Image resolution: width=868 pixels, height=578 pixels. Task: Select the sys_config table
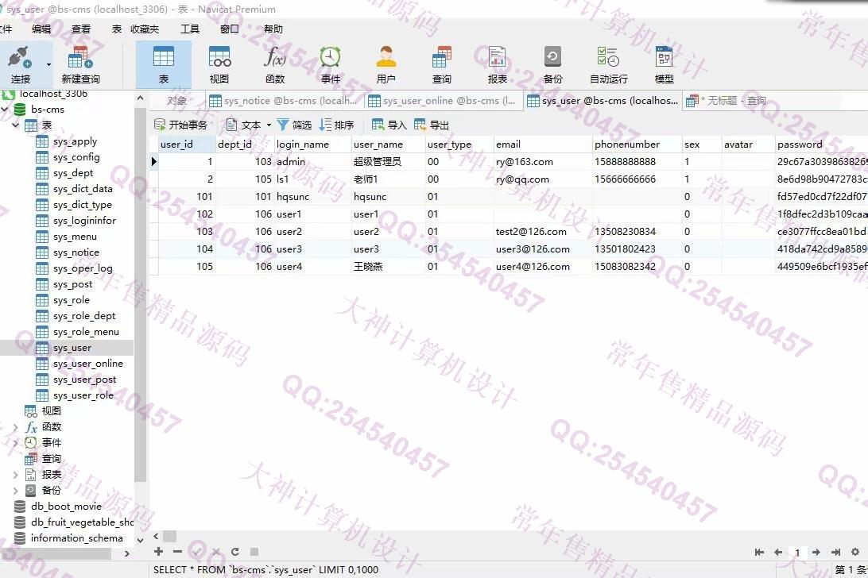[x=76, y=157]
